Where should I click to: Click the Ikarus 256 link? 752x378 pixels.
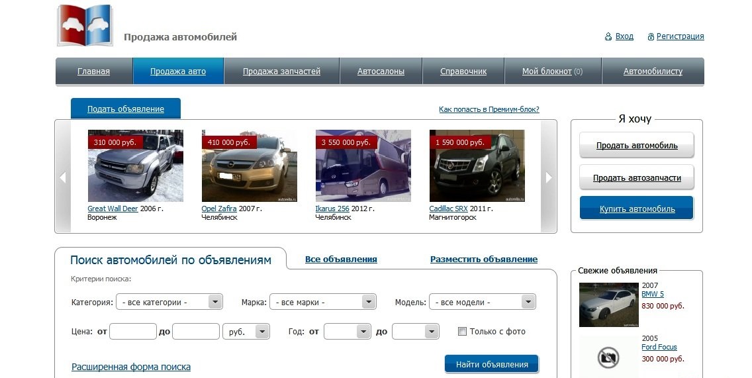click(x=332, y=209)
